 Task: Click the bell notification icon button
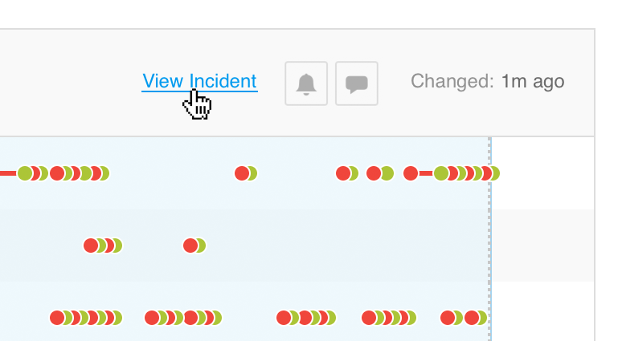pos(306,83)
